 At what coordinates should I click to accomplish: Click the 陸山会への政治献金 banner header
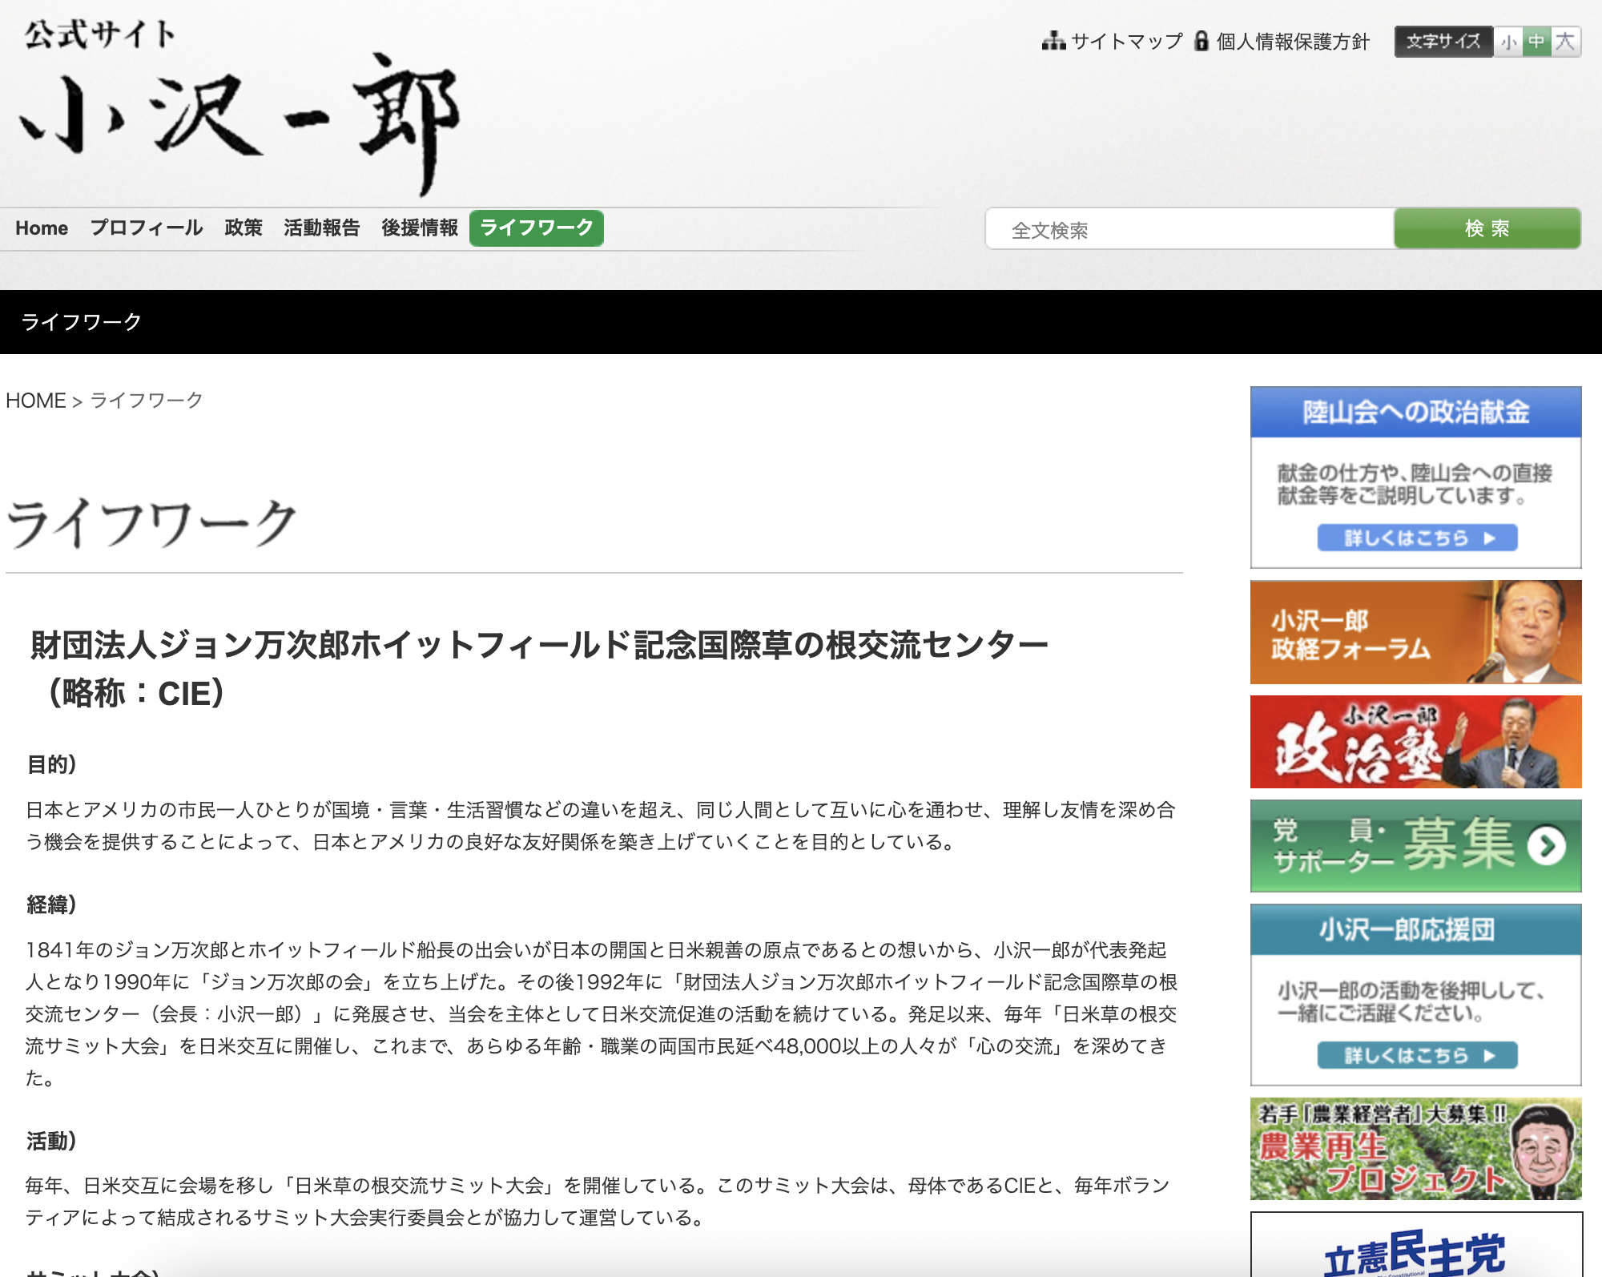1416,412
